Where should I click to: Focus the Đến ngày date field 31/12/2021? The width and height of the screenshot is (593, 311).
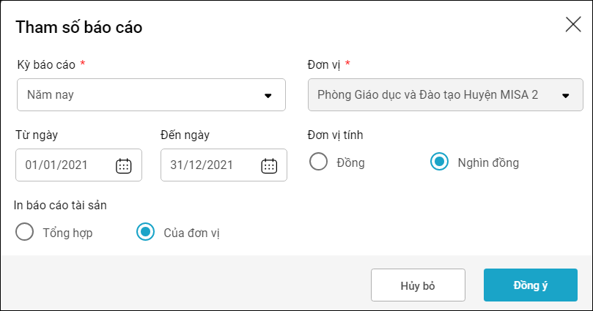(x=224, y=165)
